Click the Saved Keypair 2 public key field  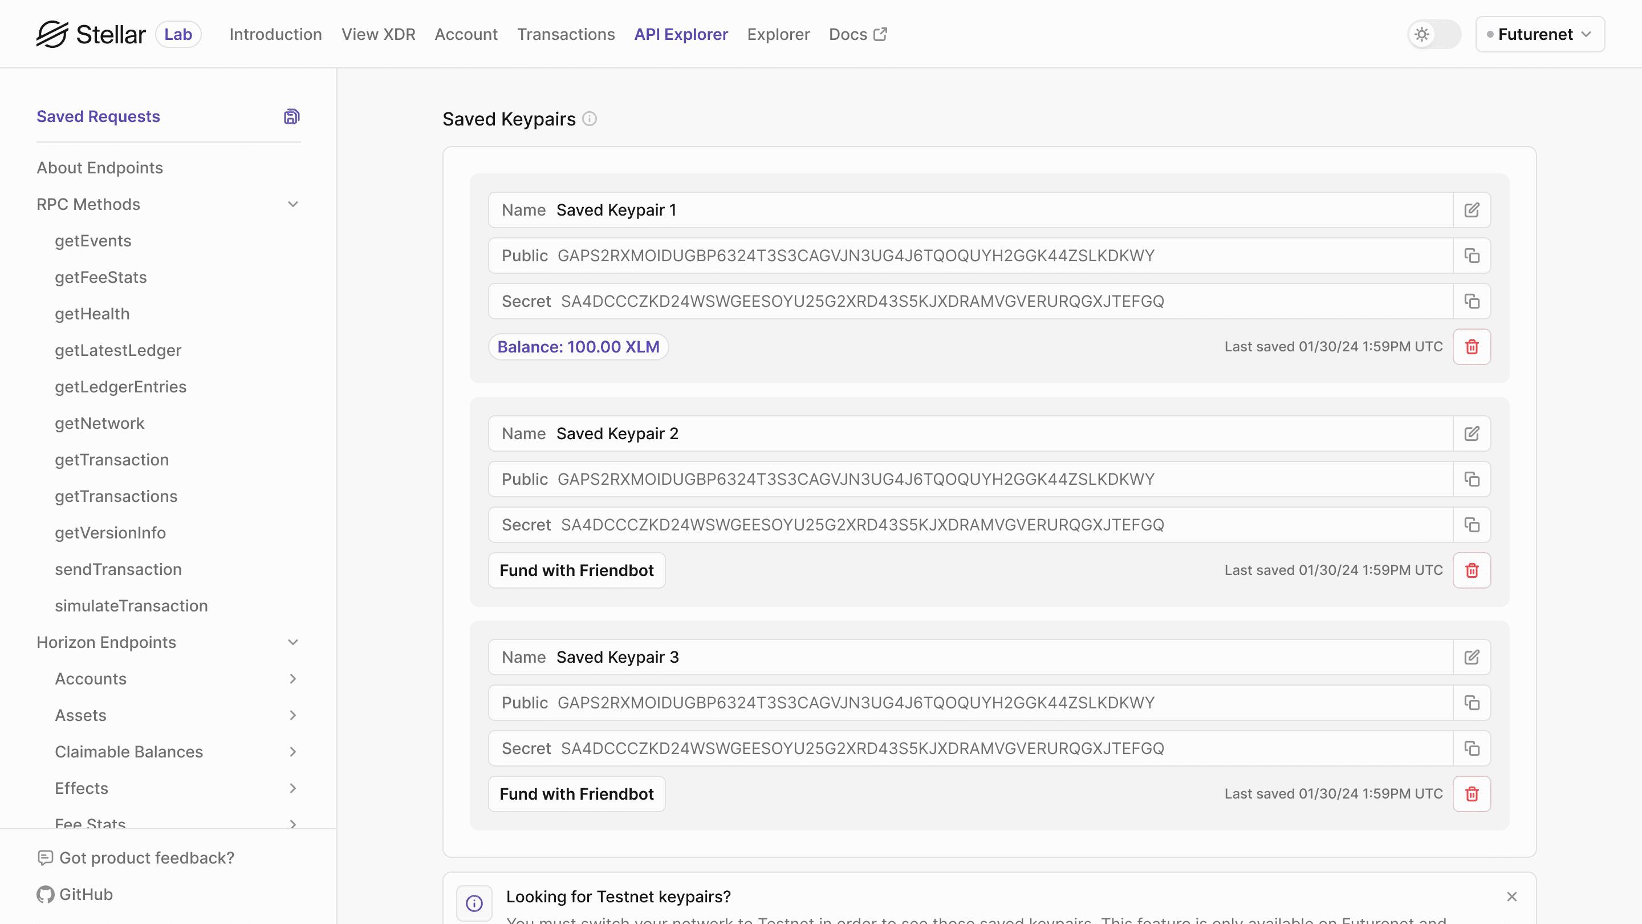click(971, 480)
